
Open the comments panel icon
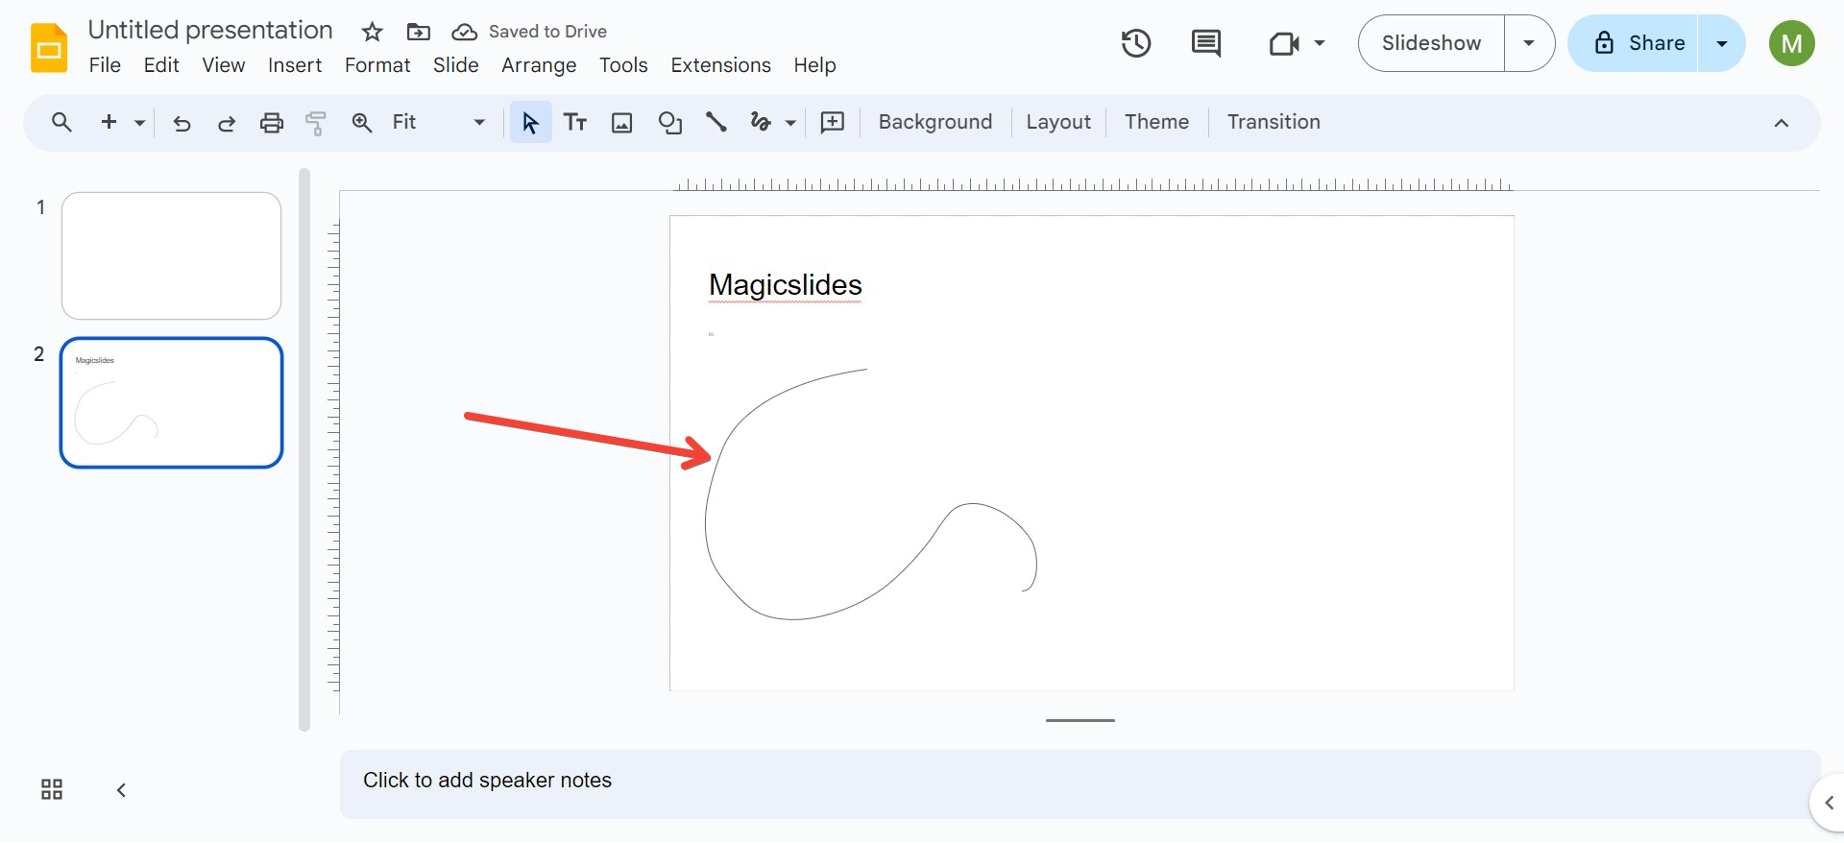click(x=1205, y=43)
